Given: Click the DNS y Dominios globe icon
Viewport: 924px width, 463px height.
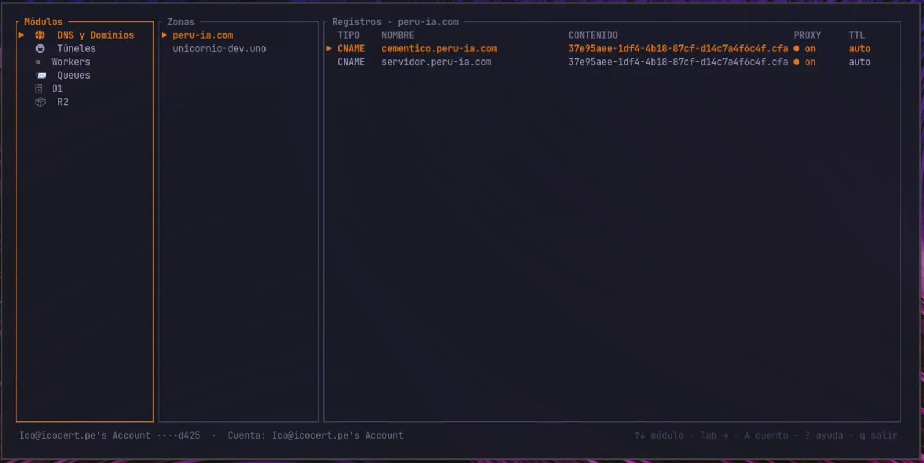Looking at the screenshot, I should 40,35.
